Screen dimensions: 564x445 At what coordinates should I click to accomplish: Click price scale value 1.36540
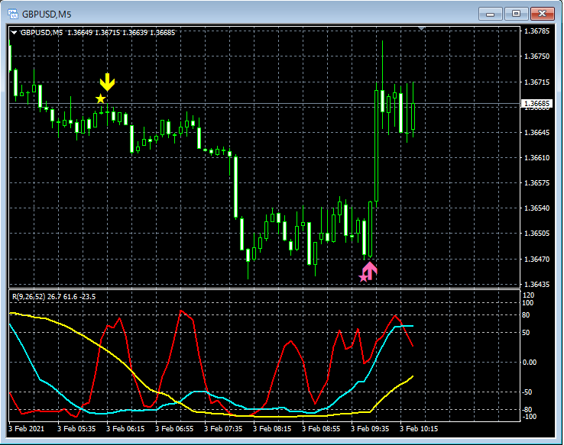[536, 208]
